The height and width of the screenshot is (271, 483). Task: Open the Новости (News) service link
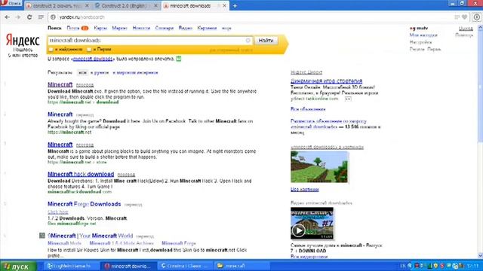click(141, 28)
